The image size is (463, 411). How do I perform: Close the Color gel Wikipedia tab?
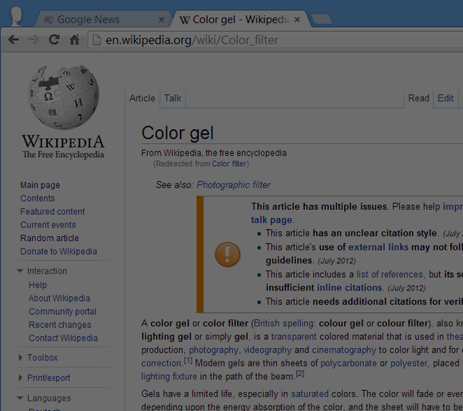(x=297, y=20)
